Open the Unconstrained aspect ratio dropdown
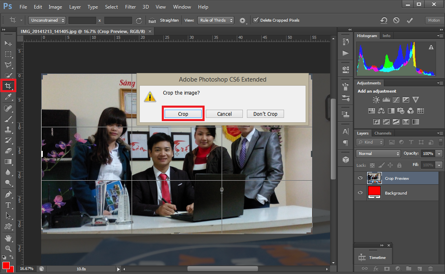 coord(47,20)
